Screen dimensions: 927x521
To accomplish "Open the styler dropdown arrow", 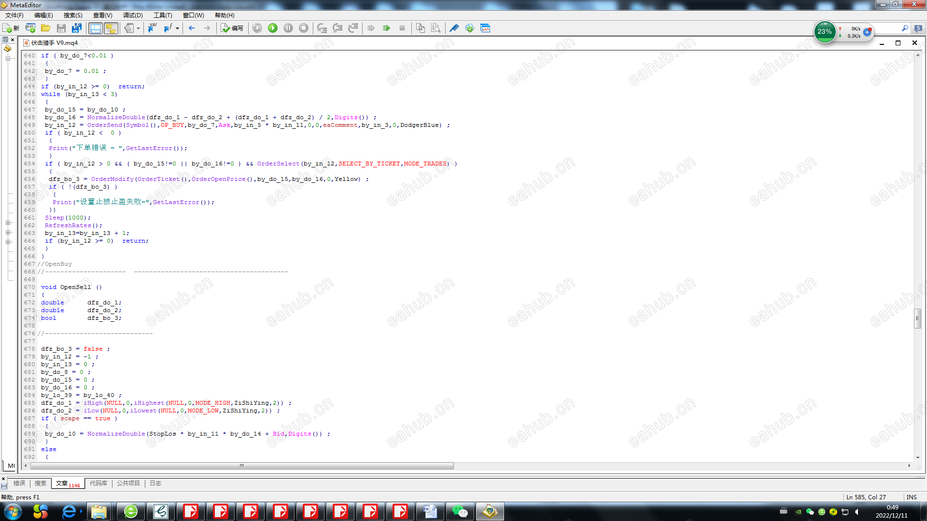I will pos(139,28).
